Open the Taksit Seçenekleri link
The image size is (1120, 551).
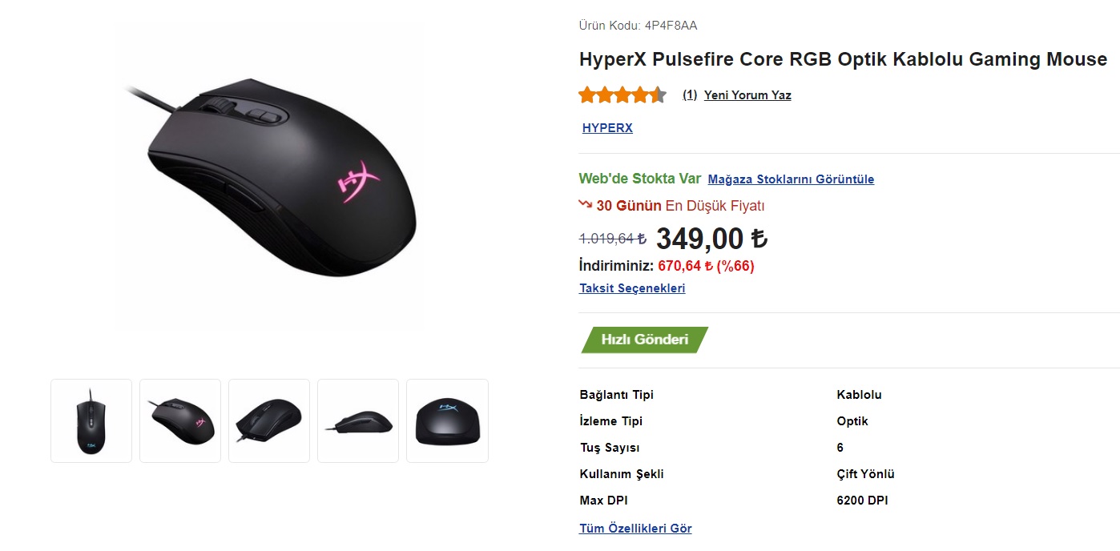click(x=632, y=288)
